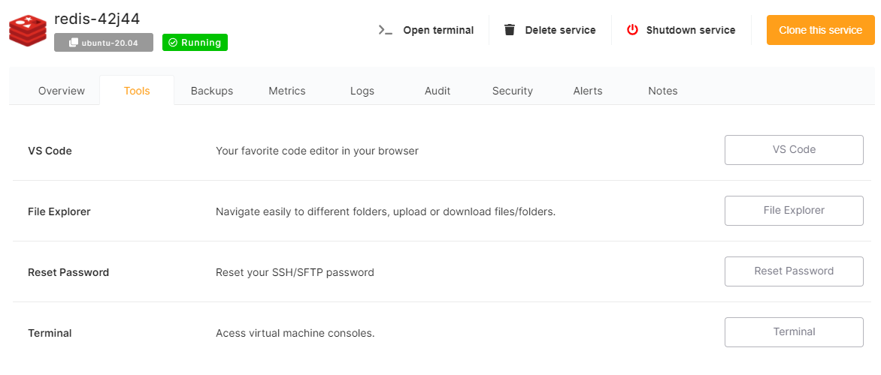Viewport: 881px width, 375px height.
Task: Click the Redis logo icon
Action: [28, 30]
